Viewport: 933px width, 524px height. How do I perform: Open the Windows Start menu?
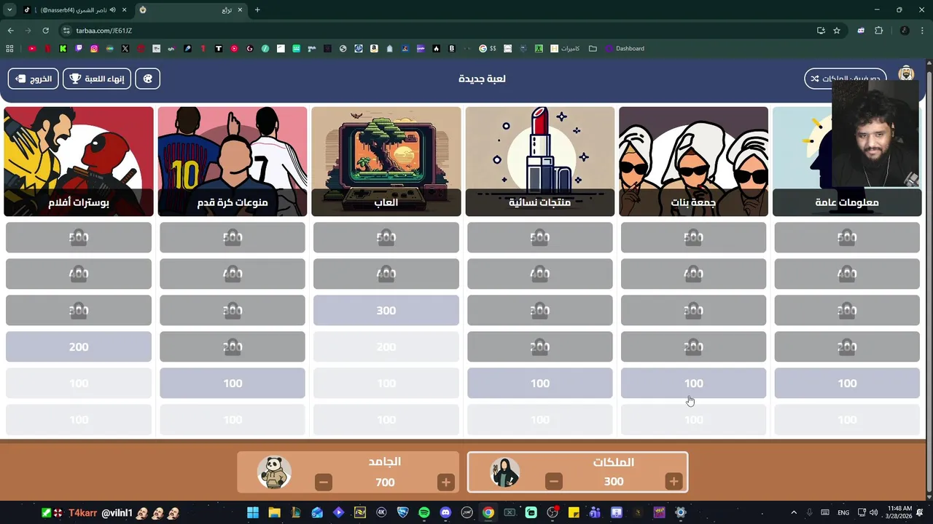[x=253, y=512]
